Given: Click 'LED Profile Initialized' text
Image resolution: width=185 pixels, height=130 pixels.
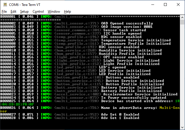Looking at the screenshot, I should [125, 74].
